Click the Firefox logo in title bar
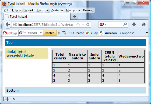This screenshot has height=104, width=151. tap(4, 4)
